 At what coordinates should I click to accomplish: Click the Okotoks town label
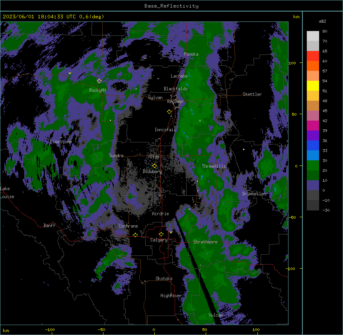[164, 279]
